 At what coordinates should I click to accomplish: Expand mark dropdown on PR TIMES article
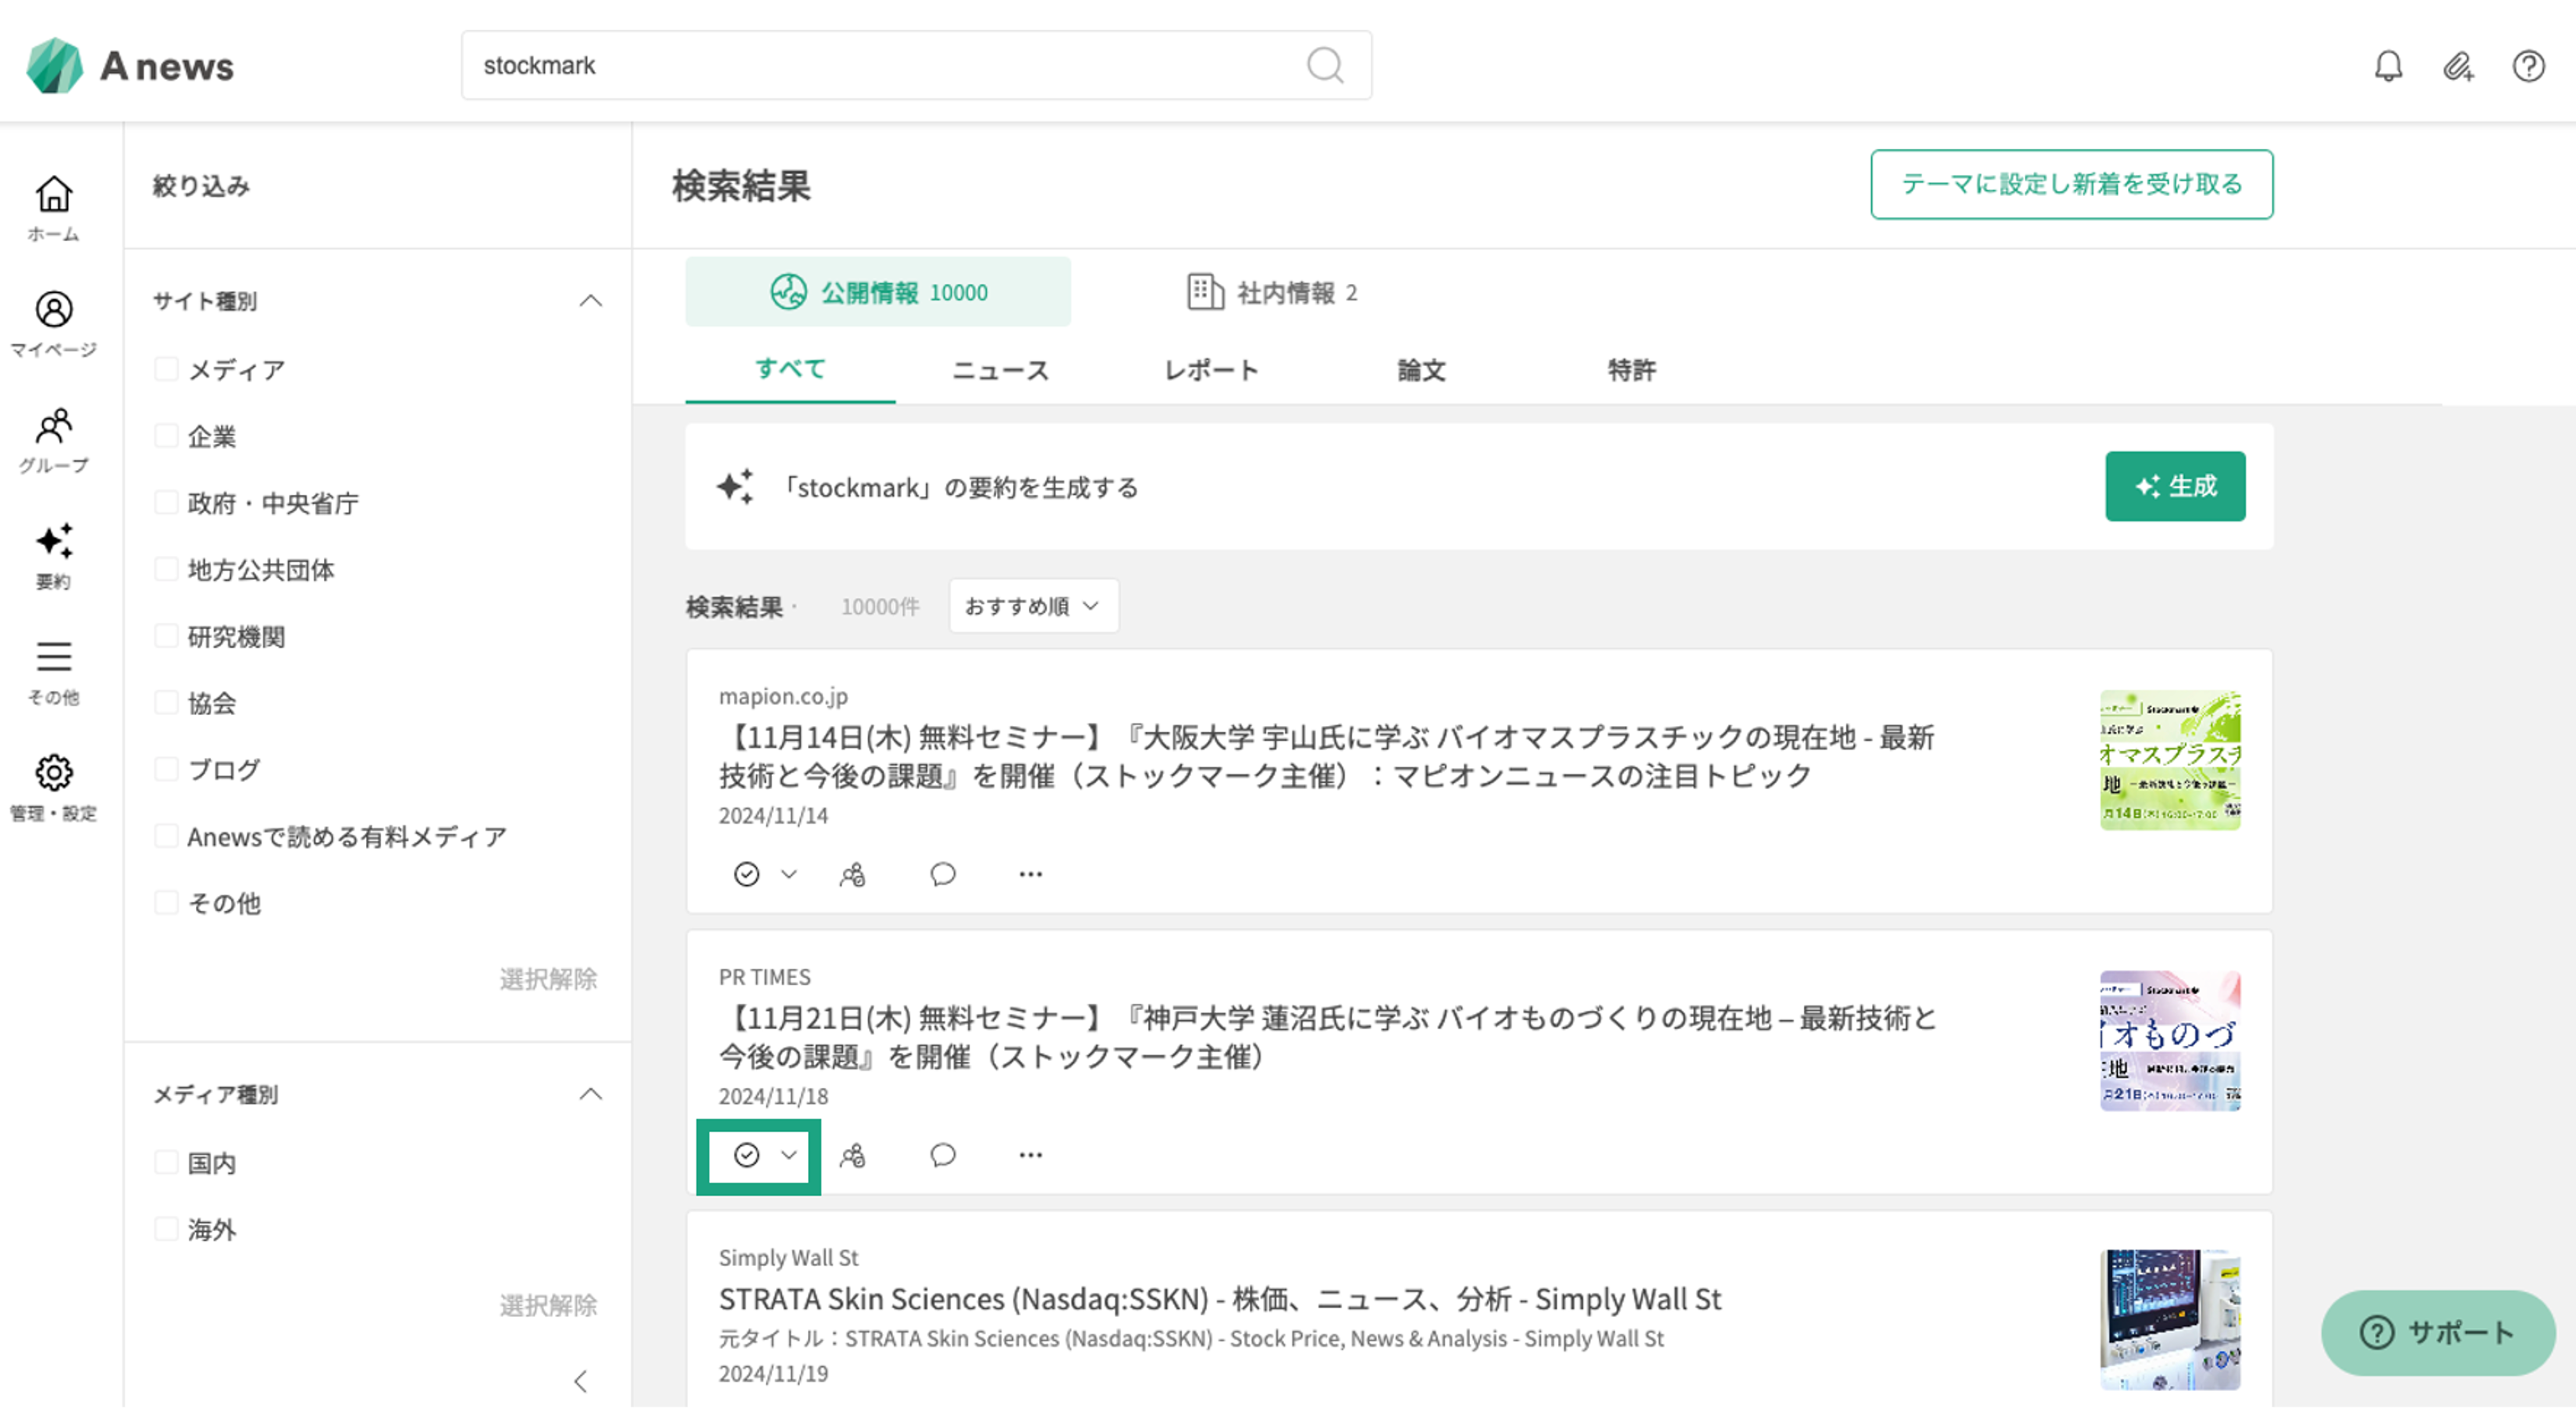tap(789, 1155)
